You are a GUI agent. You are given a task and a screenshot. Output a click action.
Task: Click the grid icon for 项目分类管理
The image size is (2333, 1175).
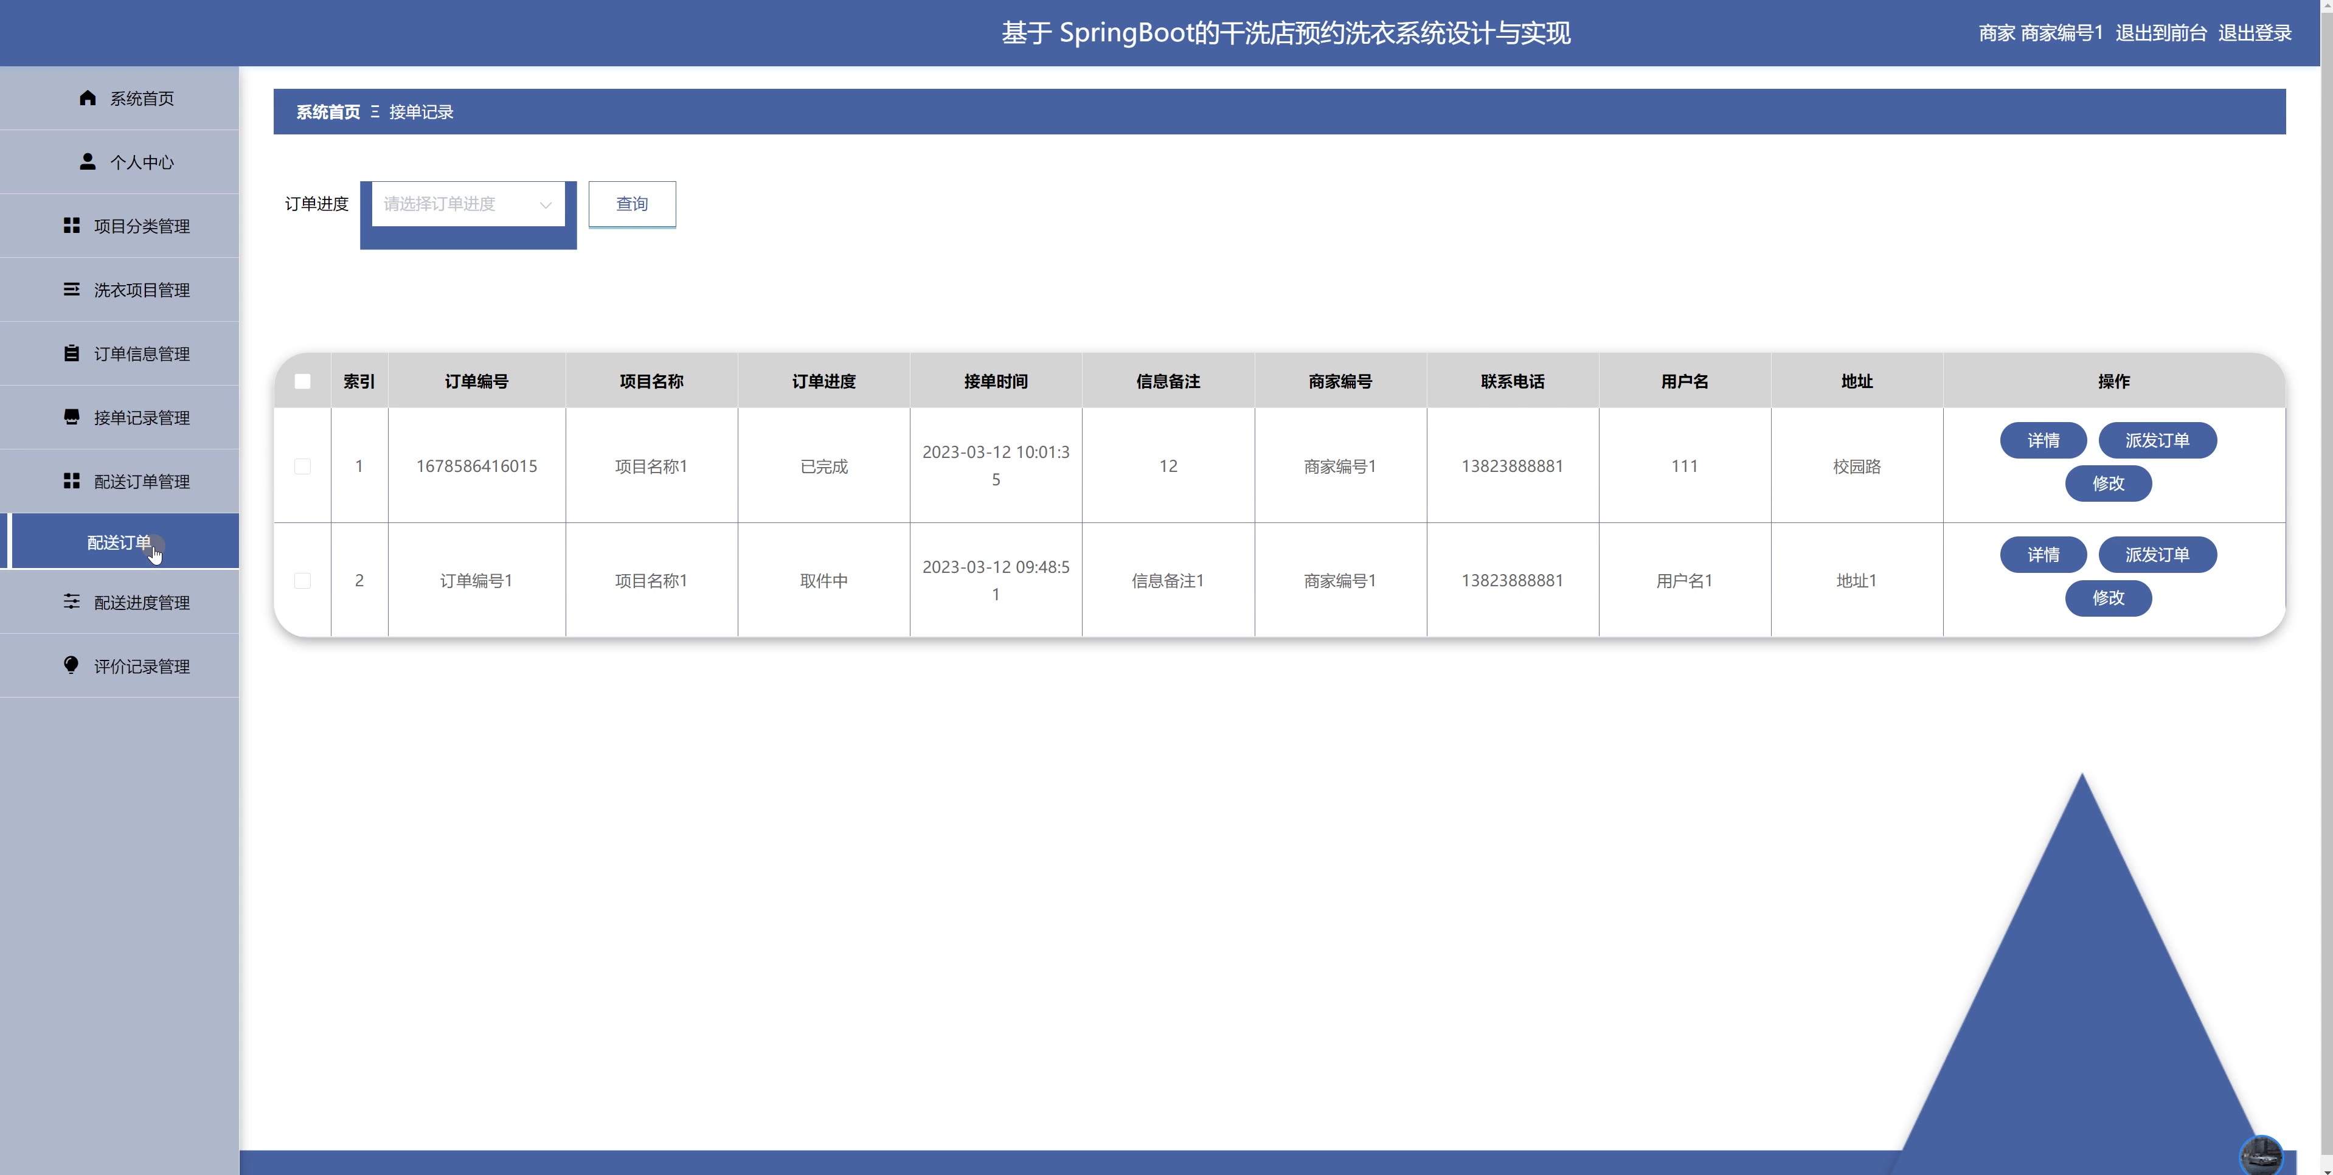(x=72, y=226)
